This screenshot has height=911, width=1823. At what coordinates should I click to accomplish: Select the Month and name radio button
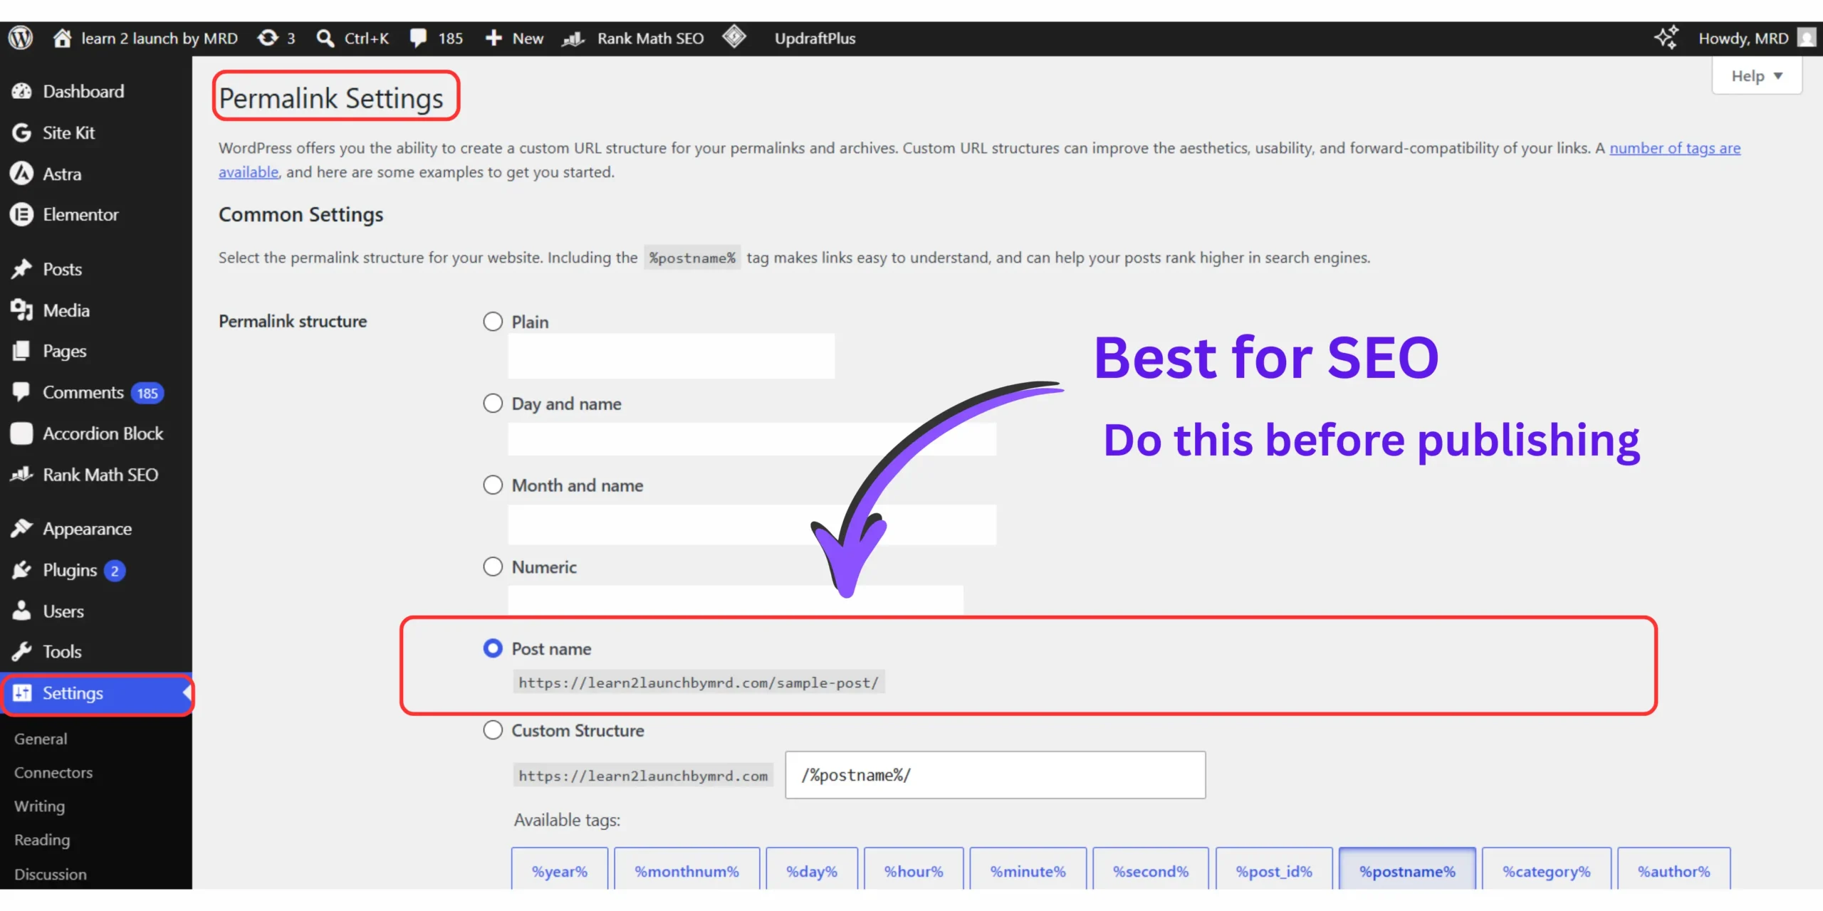[x=493, y=485]
